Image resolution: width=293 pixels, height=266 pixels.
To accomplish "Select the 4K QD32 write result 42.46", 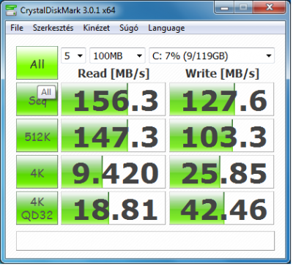I will (x=221, y=208).
